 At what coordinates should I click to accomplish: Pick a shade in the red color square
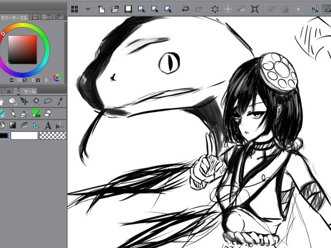tap(22, 50)
